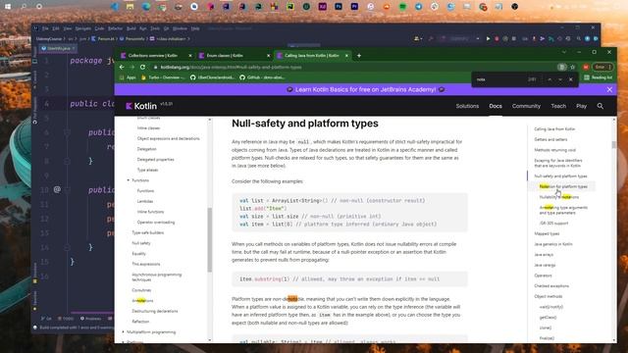Open the Solutions menu
Image resolution: width=628 pixels, height=353 pixels.
pos(467,106)
